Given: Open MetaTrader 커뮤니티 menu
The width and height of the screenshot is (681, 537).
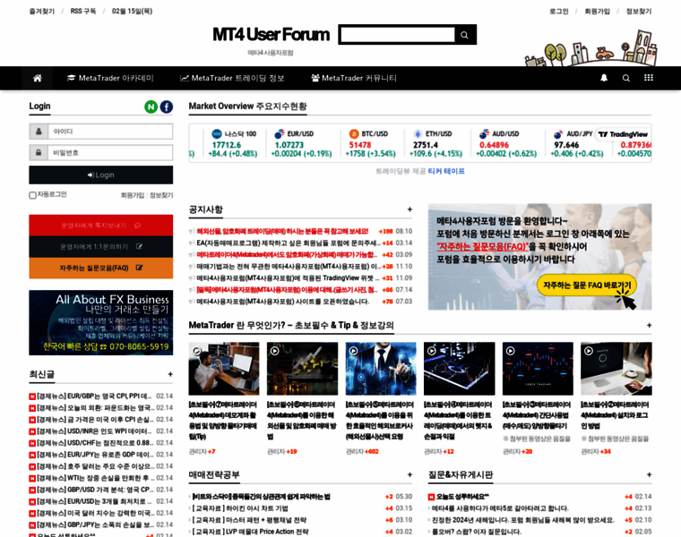Looking at the screenshot, I should [x=354, y=78].
